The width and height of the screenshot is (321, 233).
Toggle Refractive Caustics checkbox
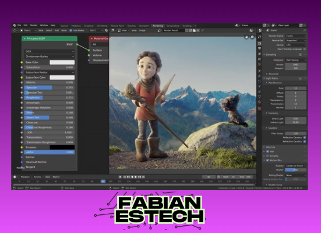(305, 142)
